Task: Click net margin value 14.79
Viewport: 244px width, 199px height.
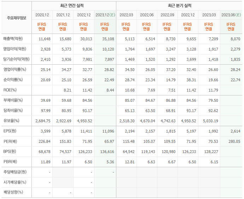Action: 171,80
